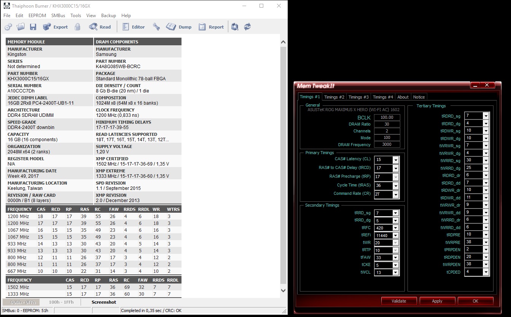
Task: Switch to Timings #3 tab in Mem TweakIt
Action: [358, 97]
